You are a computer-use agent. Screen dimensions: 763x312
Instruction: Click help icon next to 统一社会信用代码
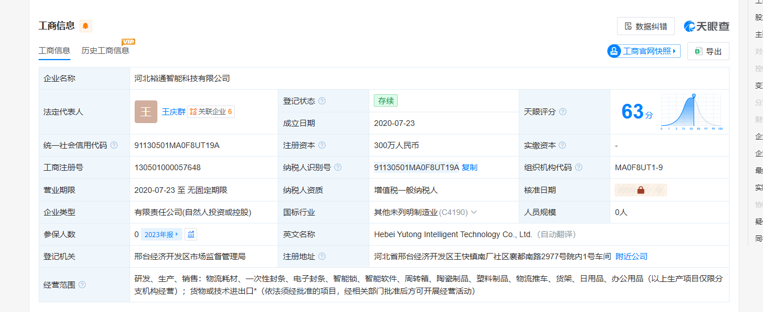click(x=114, y=145)
